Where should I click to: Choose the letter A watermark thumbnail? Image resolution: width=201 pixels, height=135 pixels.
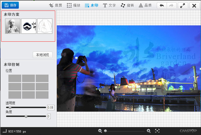click(x=45, y=26)
